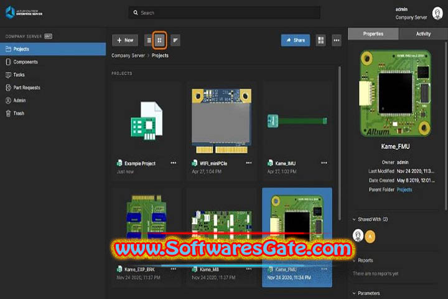Click the Kame_EXP_BRK file icon

point(119,269)
